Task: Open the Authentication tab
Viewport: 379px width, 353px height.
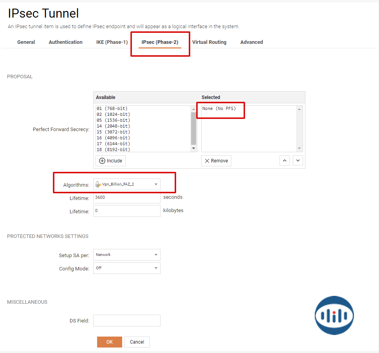Action: point(65,42)
